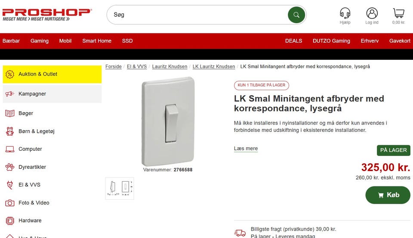This screenshot has height=238, width=413.
Task: Open the Hjælp headset icon
Action: (345, 12)
